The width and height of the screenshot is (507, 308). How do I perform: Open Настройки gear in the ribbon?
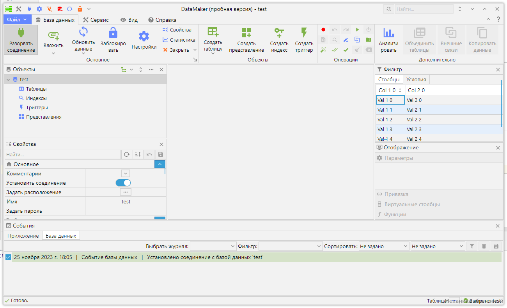point(144,40)
